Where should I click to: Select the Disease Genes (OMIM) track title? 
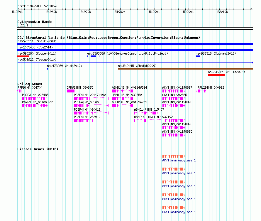point(38,149)
